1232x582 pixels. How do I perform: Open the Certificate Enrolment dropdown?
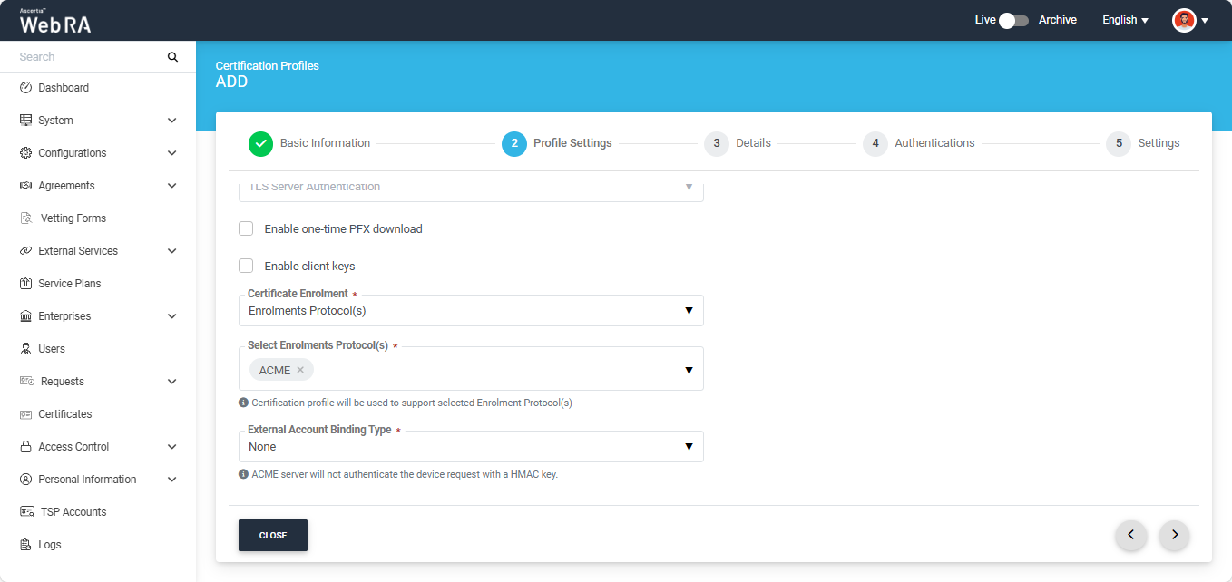pos(470,311)
